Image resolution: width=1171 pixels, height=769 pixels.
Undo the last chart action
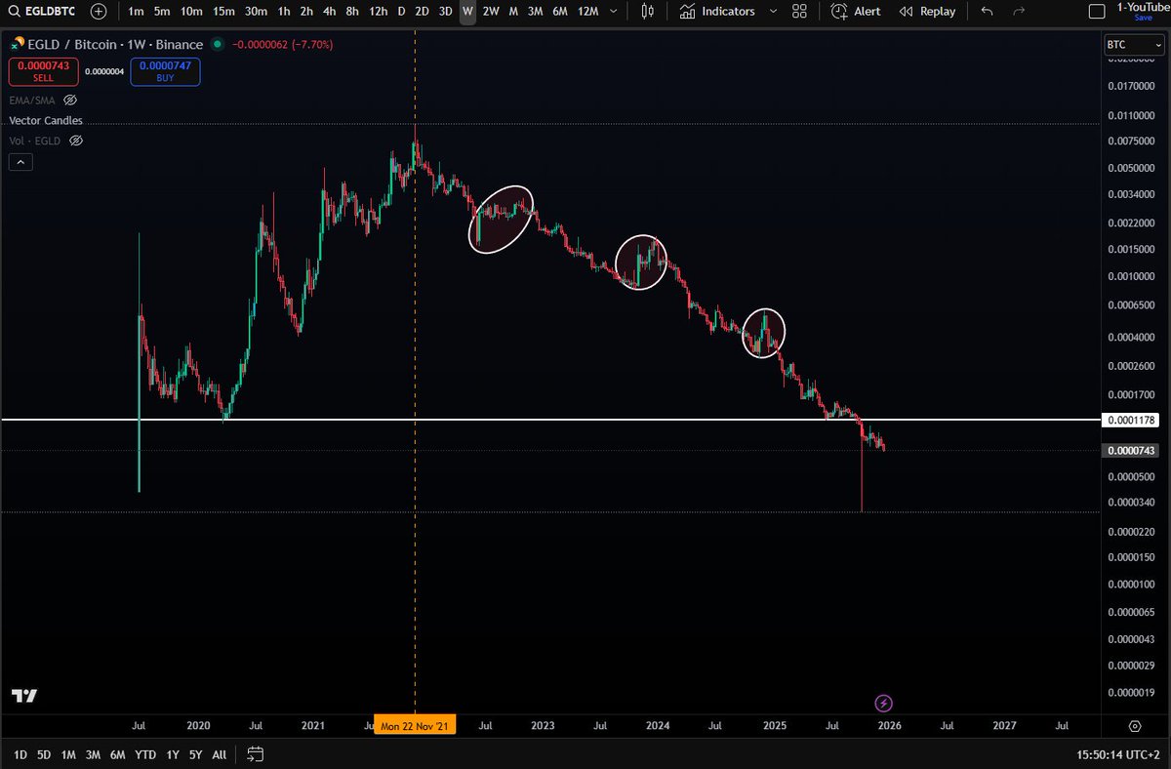(x=987, y=12)
